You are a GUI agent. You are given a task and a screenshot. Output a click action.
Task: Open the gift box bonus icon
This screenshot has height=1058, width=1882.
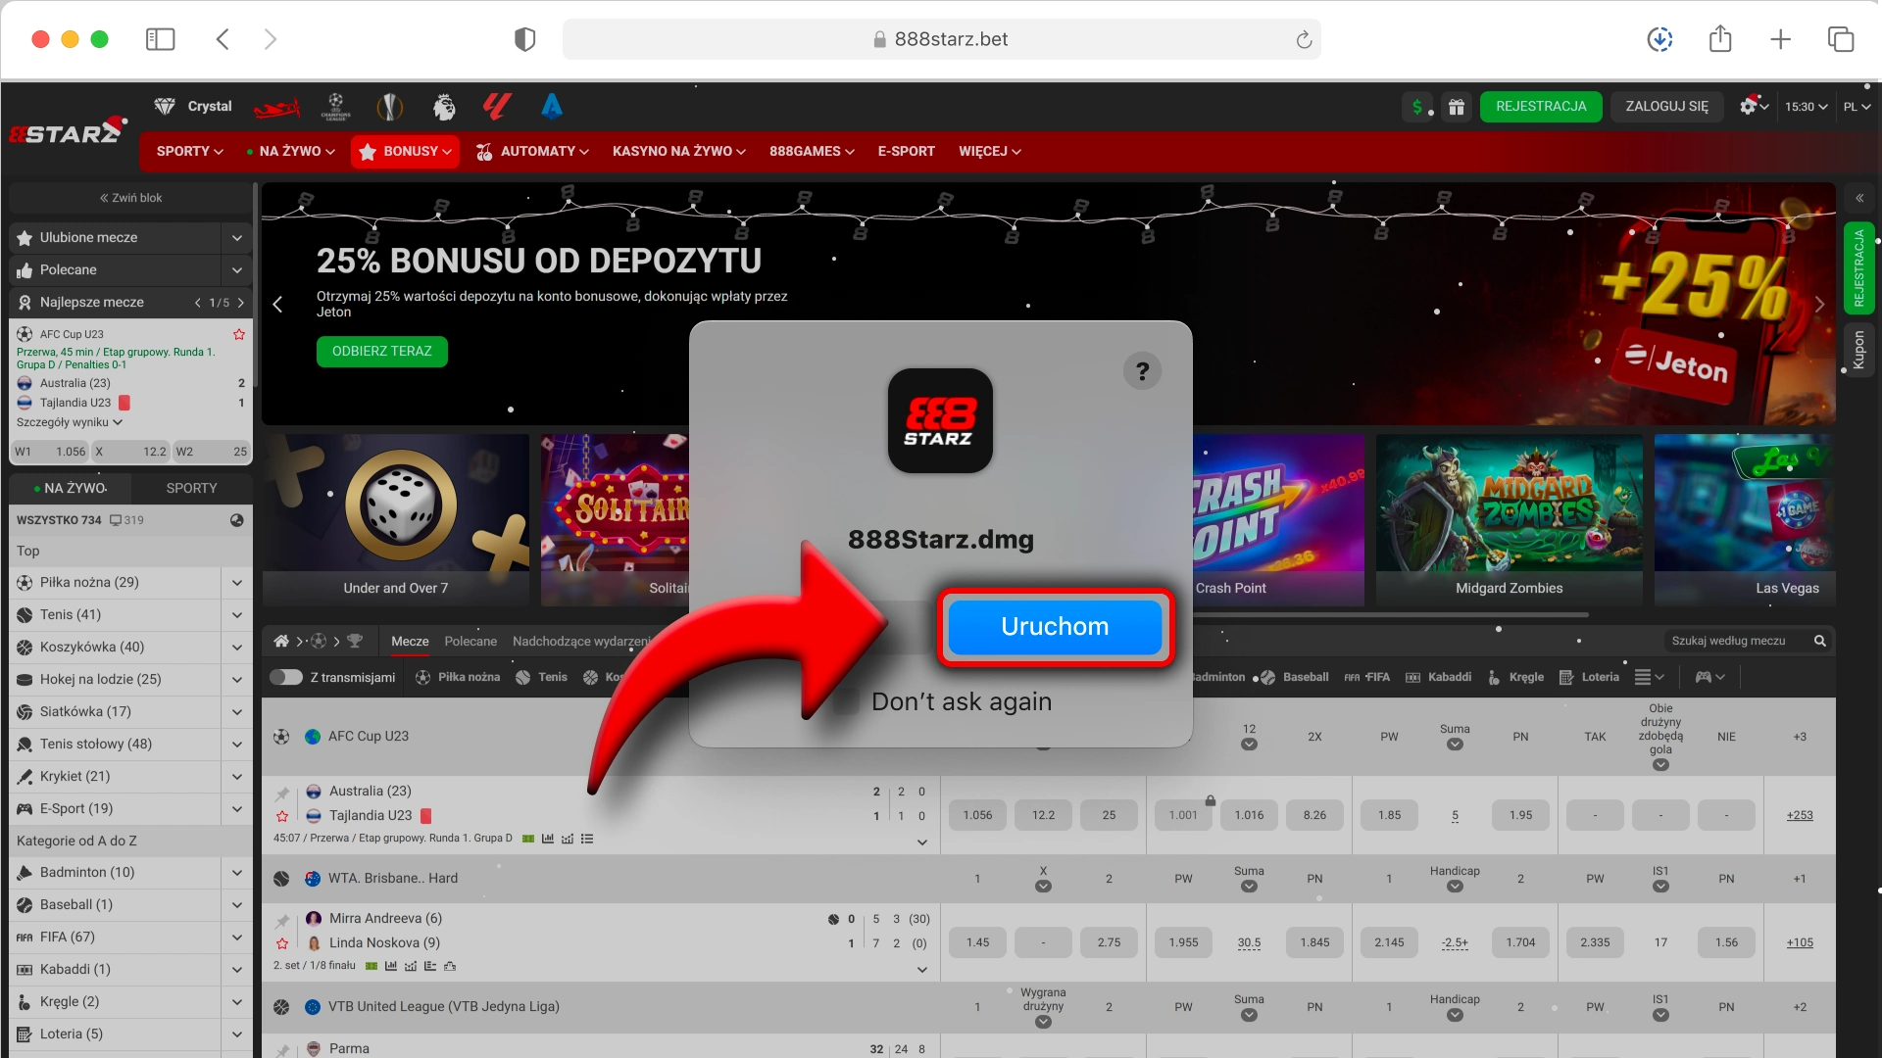coord(1457,107)
